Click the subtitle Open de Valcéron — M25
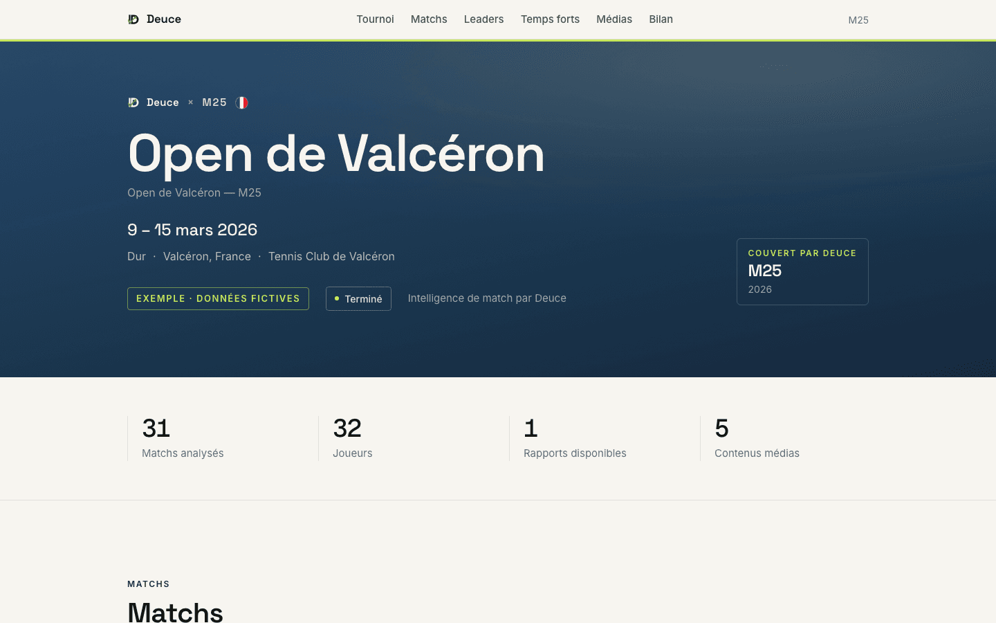The image size is (996, 623). pyautogui.click(x=194, y=192)
